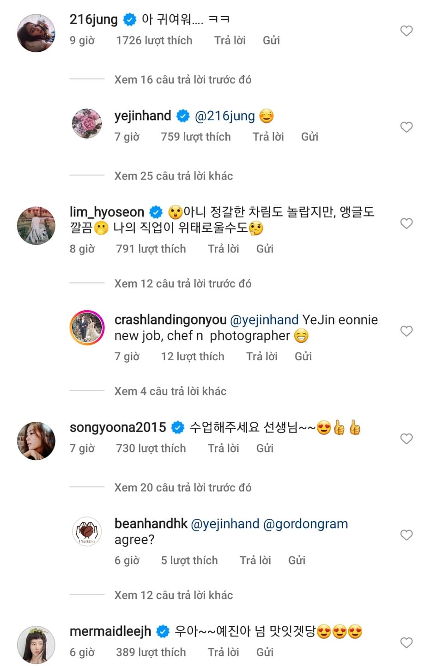The height and width of the screenshot is (666, 436).
Task: Tap heart on beanhandhk's reply
Action: click(406, 535)
